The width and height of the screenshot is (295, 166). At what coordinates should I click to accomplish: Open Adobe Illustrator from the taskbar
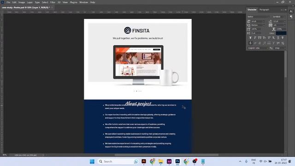pos(144,161)
